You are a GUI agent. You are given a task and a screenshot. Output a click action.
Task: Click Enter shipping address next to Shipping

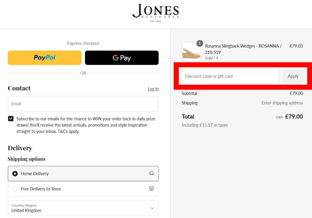click(x=282, y=103)
